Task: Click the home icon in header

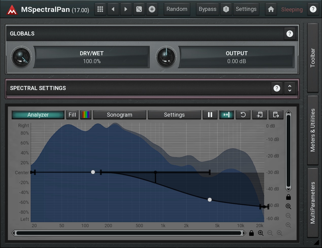Action: (x=271, y=9)
